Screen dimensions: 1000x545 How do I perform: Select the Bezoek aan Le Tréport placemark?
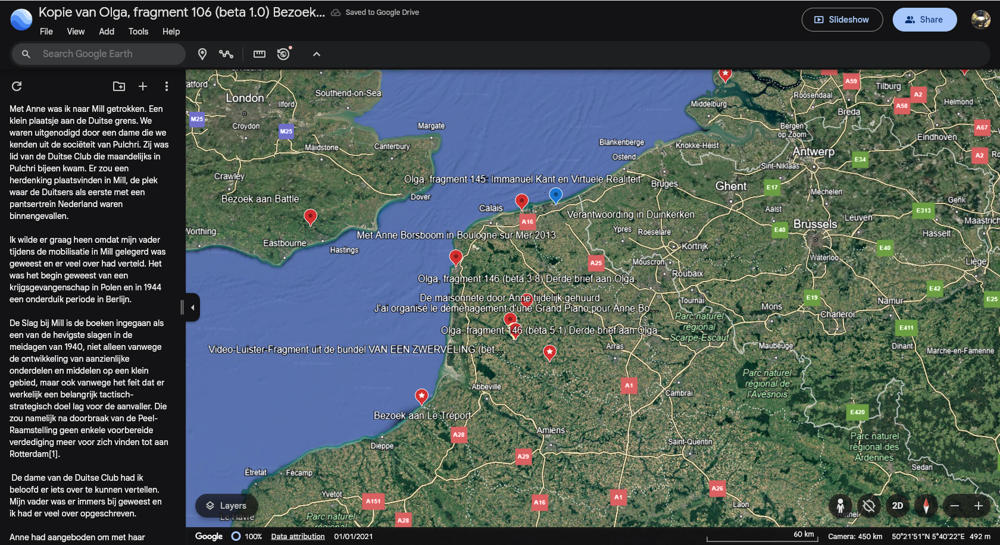pos(421,396)
